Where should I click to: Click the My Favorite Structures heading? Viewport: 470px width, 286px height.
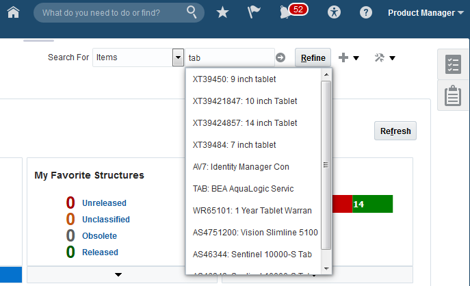[90, 175]
